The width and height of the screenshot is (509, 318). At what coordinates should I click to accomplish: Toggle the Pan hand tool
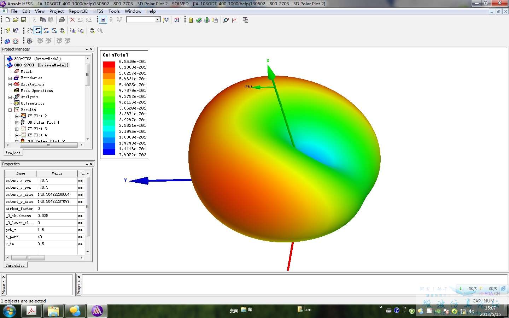(x=30, y=31)
